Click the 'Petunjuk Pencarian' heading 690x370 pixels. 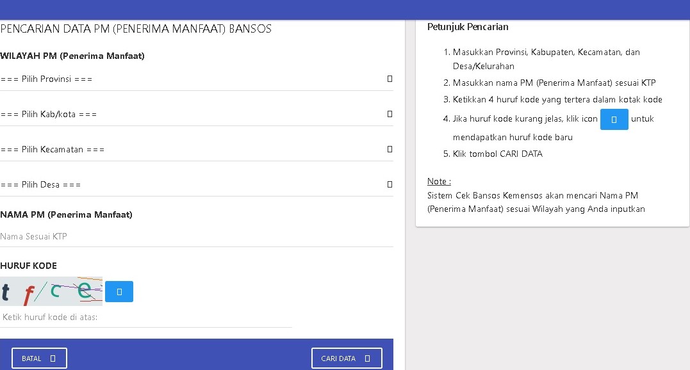click(x=468, y=27)
